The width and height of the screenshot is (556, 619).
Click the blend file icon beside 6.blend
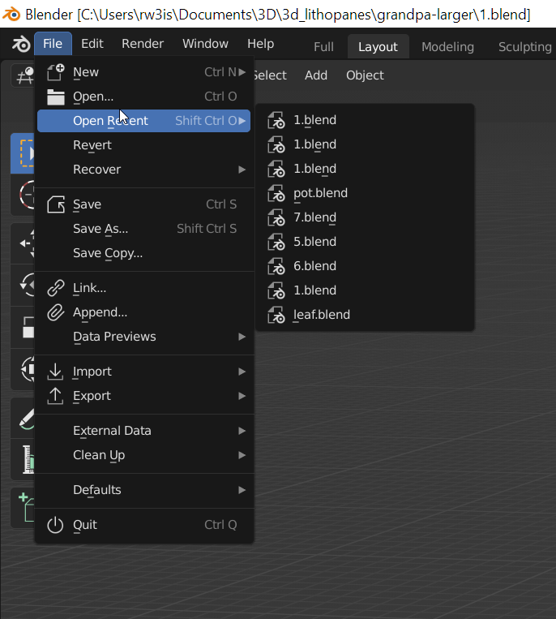(x=276, y=266)
